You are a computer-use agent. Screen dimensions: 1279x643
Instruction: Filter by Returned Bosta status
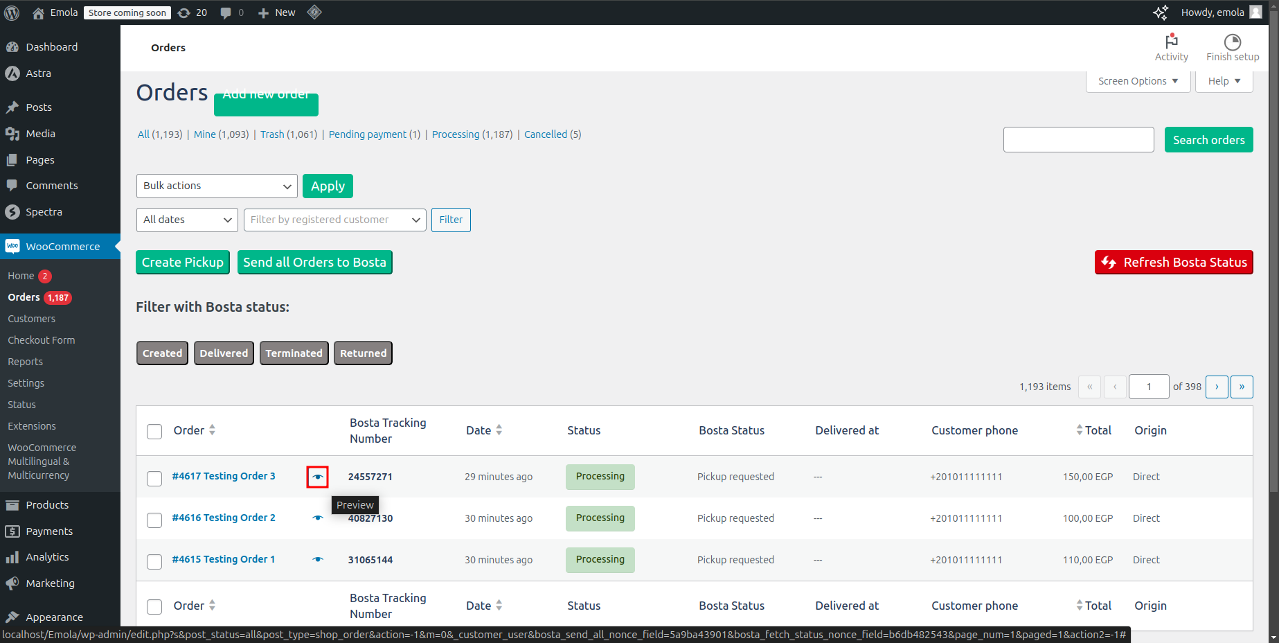click(x=363, y=353)
